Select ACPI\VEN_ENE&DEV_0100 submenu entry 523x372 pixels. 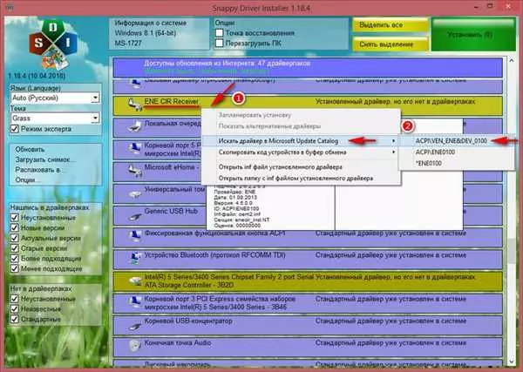[x=457, y=141]
